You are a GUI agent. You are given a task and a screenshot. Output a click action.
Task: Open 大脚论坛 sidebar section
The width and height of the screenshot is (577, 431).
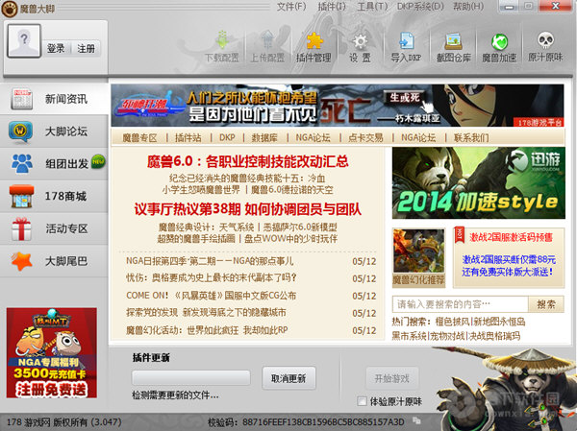coord(54,132)
